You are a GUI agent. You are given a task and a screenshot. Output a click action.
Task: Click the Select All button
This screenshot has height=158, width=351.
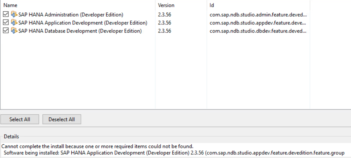(x=20, y=119)
